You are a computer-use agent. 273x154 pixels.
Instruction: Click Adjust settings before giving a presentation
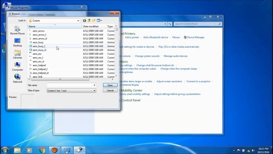[177, 94]
